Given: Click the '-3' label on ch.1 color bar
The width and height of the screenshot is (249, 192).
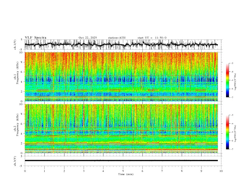Looking at the screenshot, I should tap(232, 63).
